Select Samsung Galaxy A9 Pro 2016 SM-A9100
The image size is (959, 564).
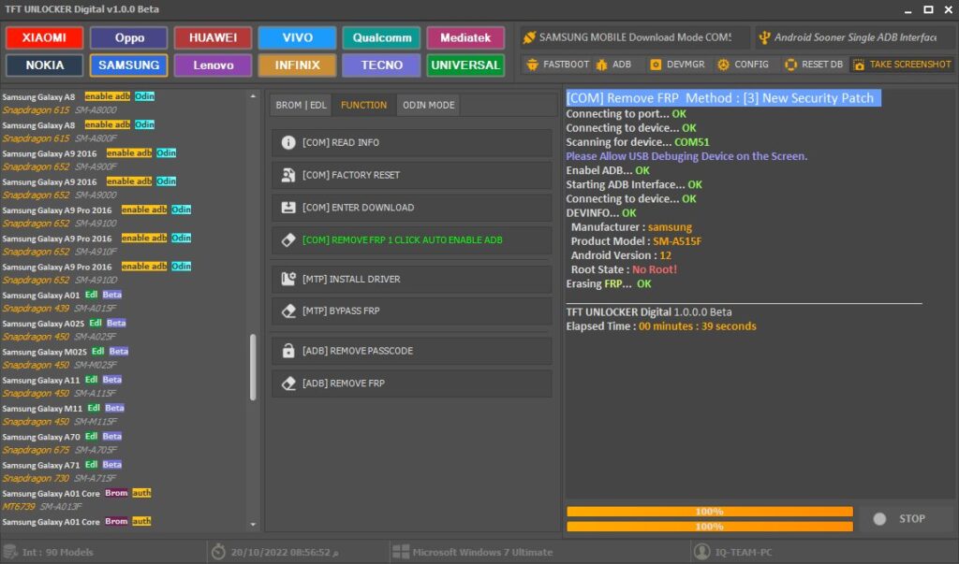[125, 216]
